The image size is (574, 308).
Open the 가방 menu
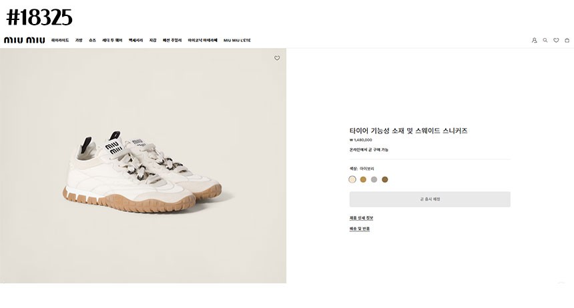click(79, 40)
